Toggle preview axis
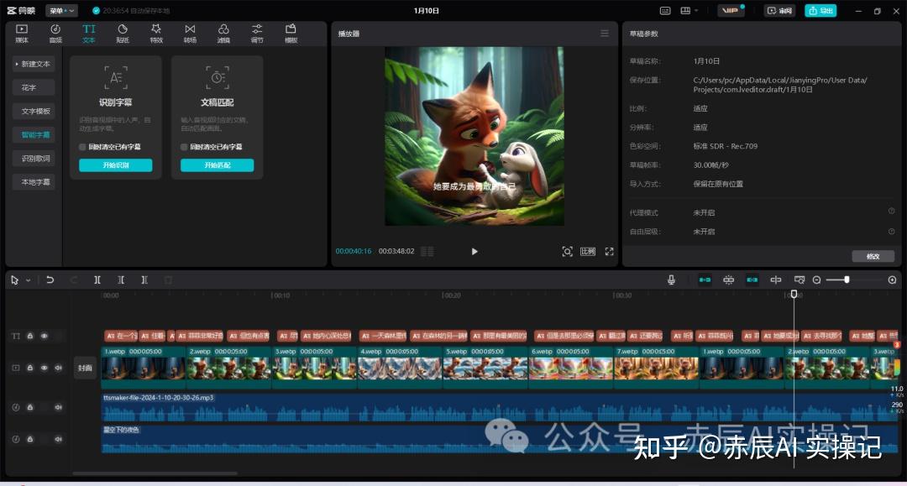Screen dimensions: 907x486 tap(776, 280)
